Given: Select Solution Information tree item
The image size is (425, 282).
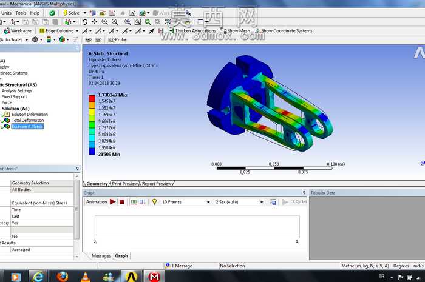Looking at the screenshot, I should (30, 115).
